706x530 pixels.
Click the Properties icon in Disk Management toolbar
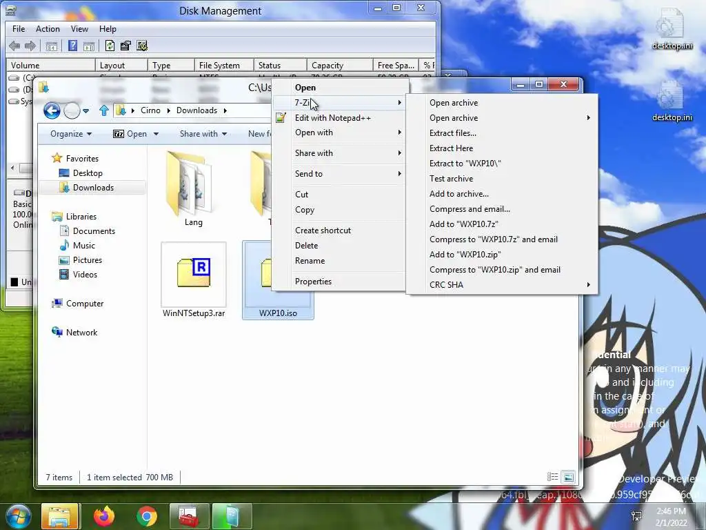[x=125, y=46]
